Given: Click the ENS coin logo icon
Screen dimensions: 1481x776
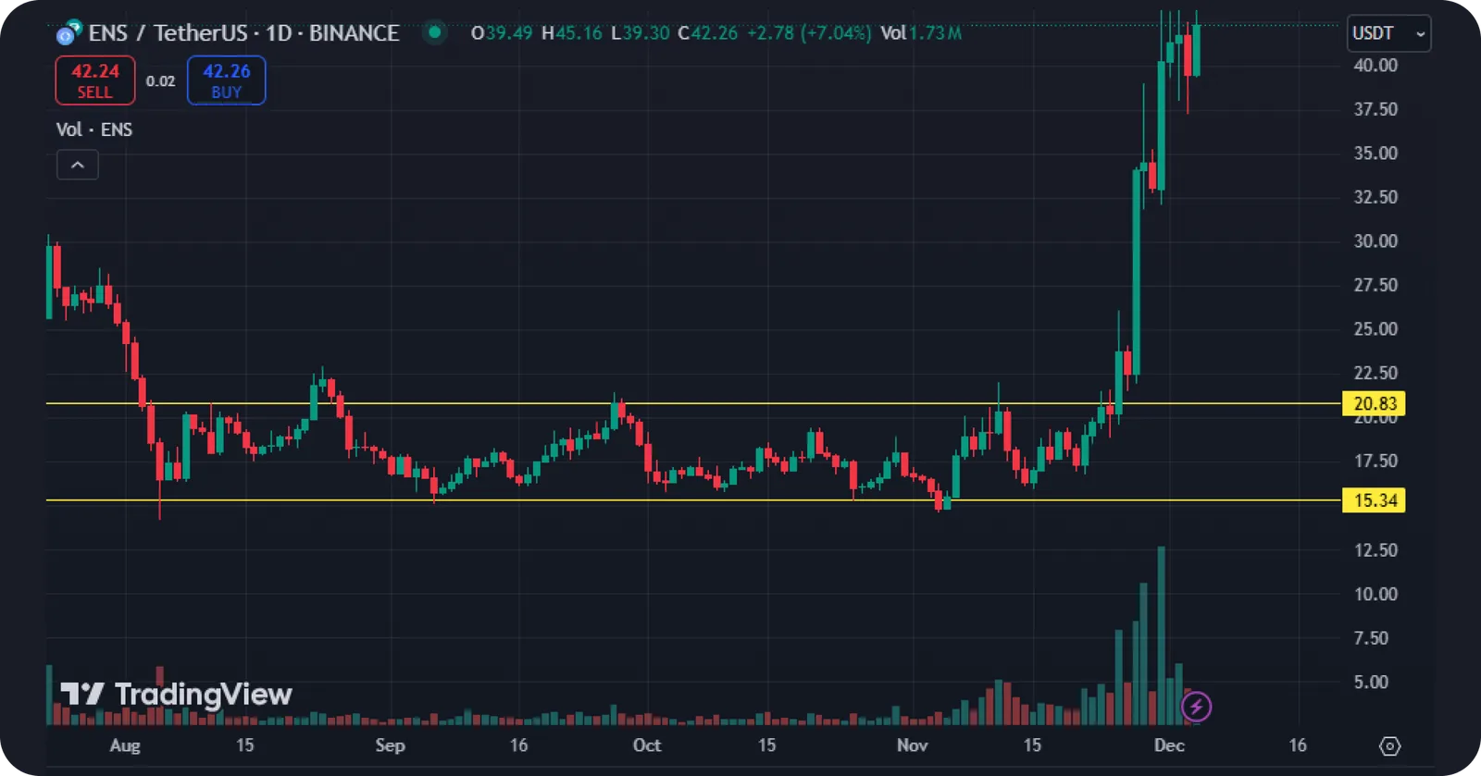Looking at the screenshot, I should [x=68, y=33].
